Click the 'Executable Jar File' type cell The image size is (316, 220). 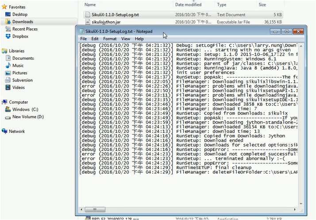point(233,22)
